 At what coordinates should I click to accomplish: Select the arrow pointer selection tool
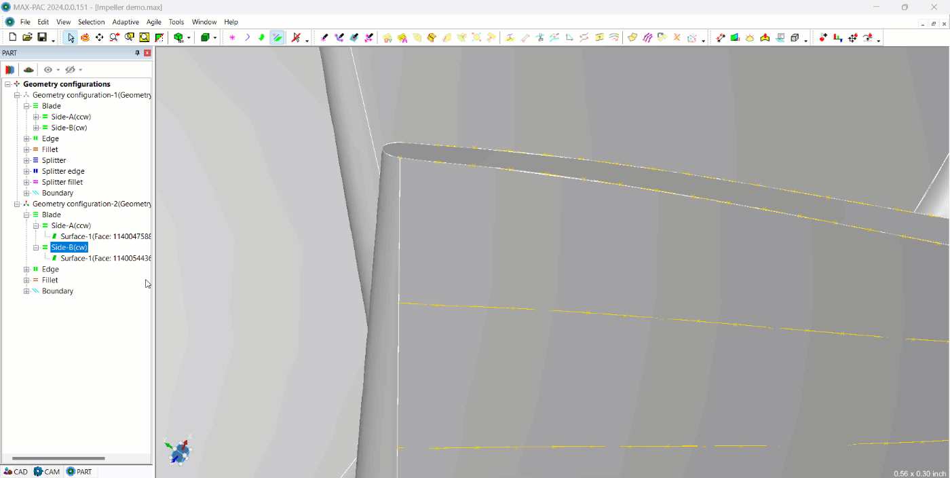71,37
